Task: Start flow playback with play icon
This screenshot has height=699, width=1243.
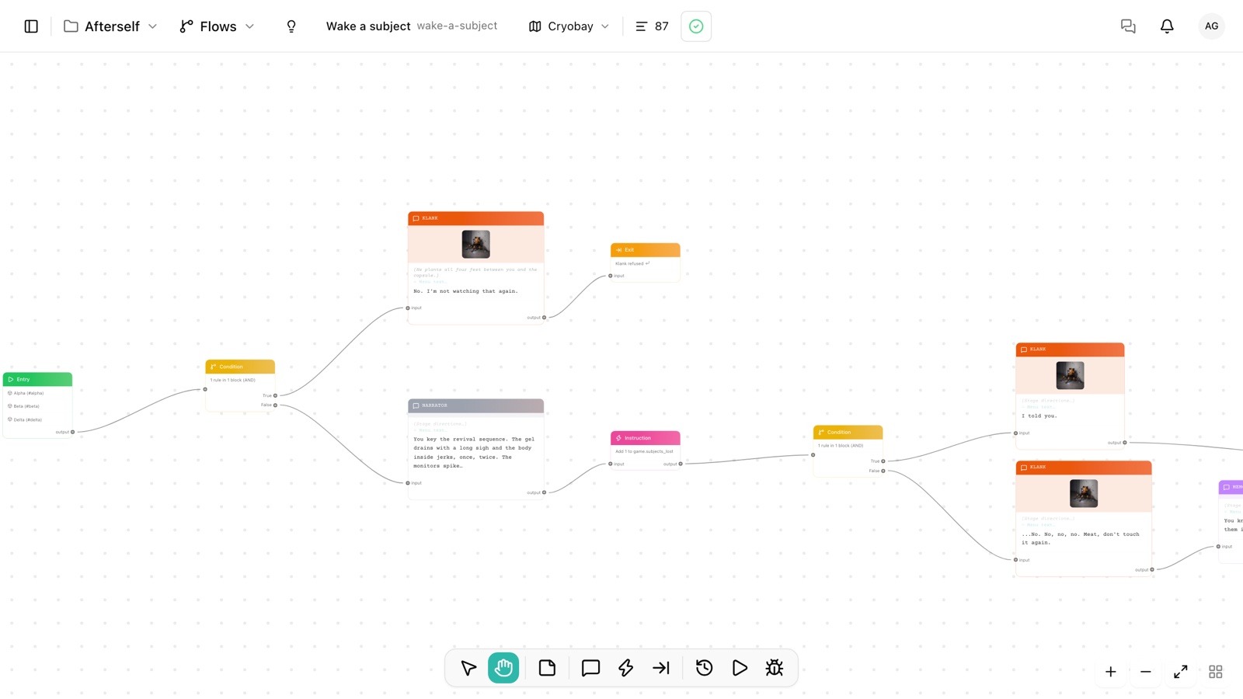Action: (x=740, y=668)
